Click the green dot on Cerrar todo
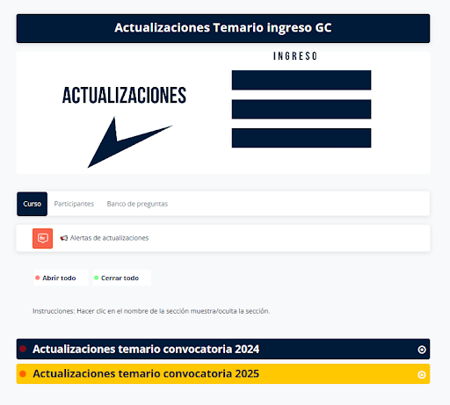Screen dimensions: 450x405 [x=96, y=278]
